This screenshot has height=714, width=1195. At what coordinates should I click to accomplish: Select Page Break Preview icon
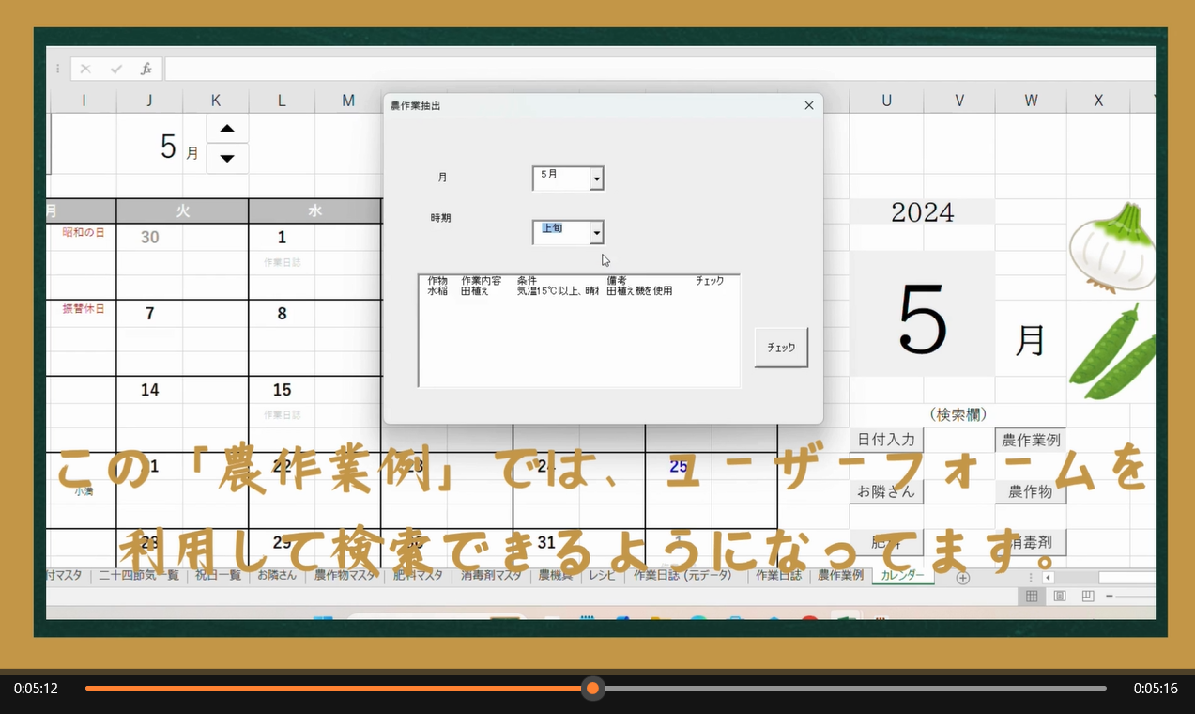[x=1087, y=596]
